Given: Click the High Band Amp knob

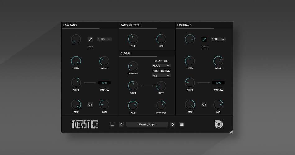Looking at the screenshot, I should coord(190,104).
